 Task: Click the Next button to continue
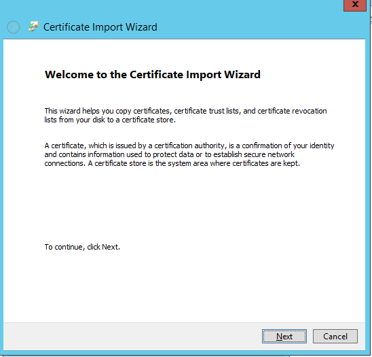coord(284,336)
